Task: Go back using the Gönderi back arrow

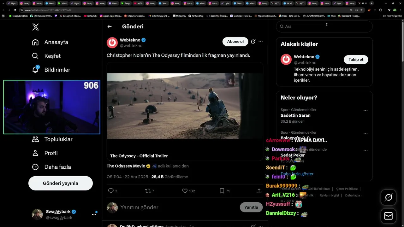Action: [110, 26]
